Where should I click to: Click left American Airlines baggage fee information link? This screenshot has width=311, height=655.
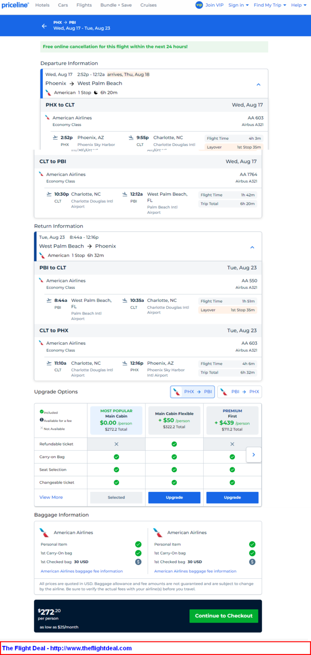[x=82, y=571]
